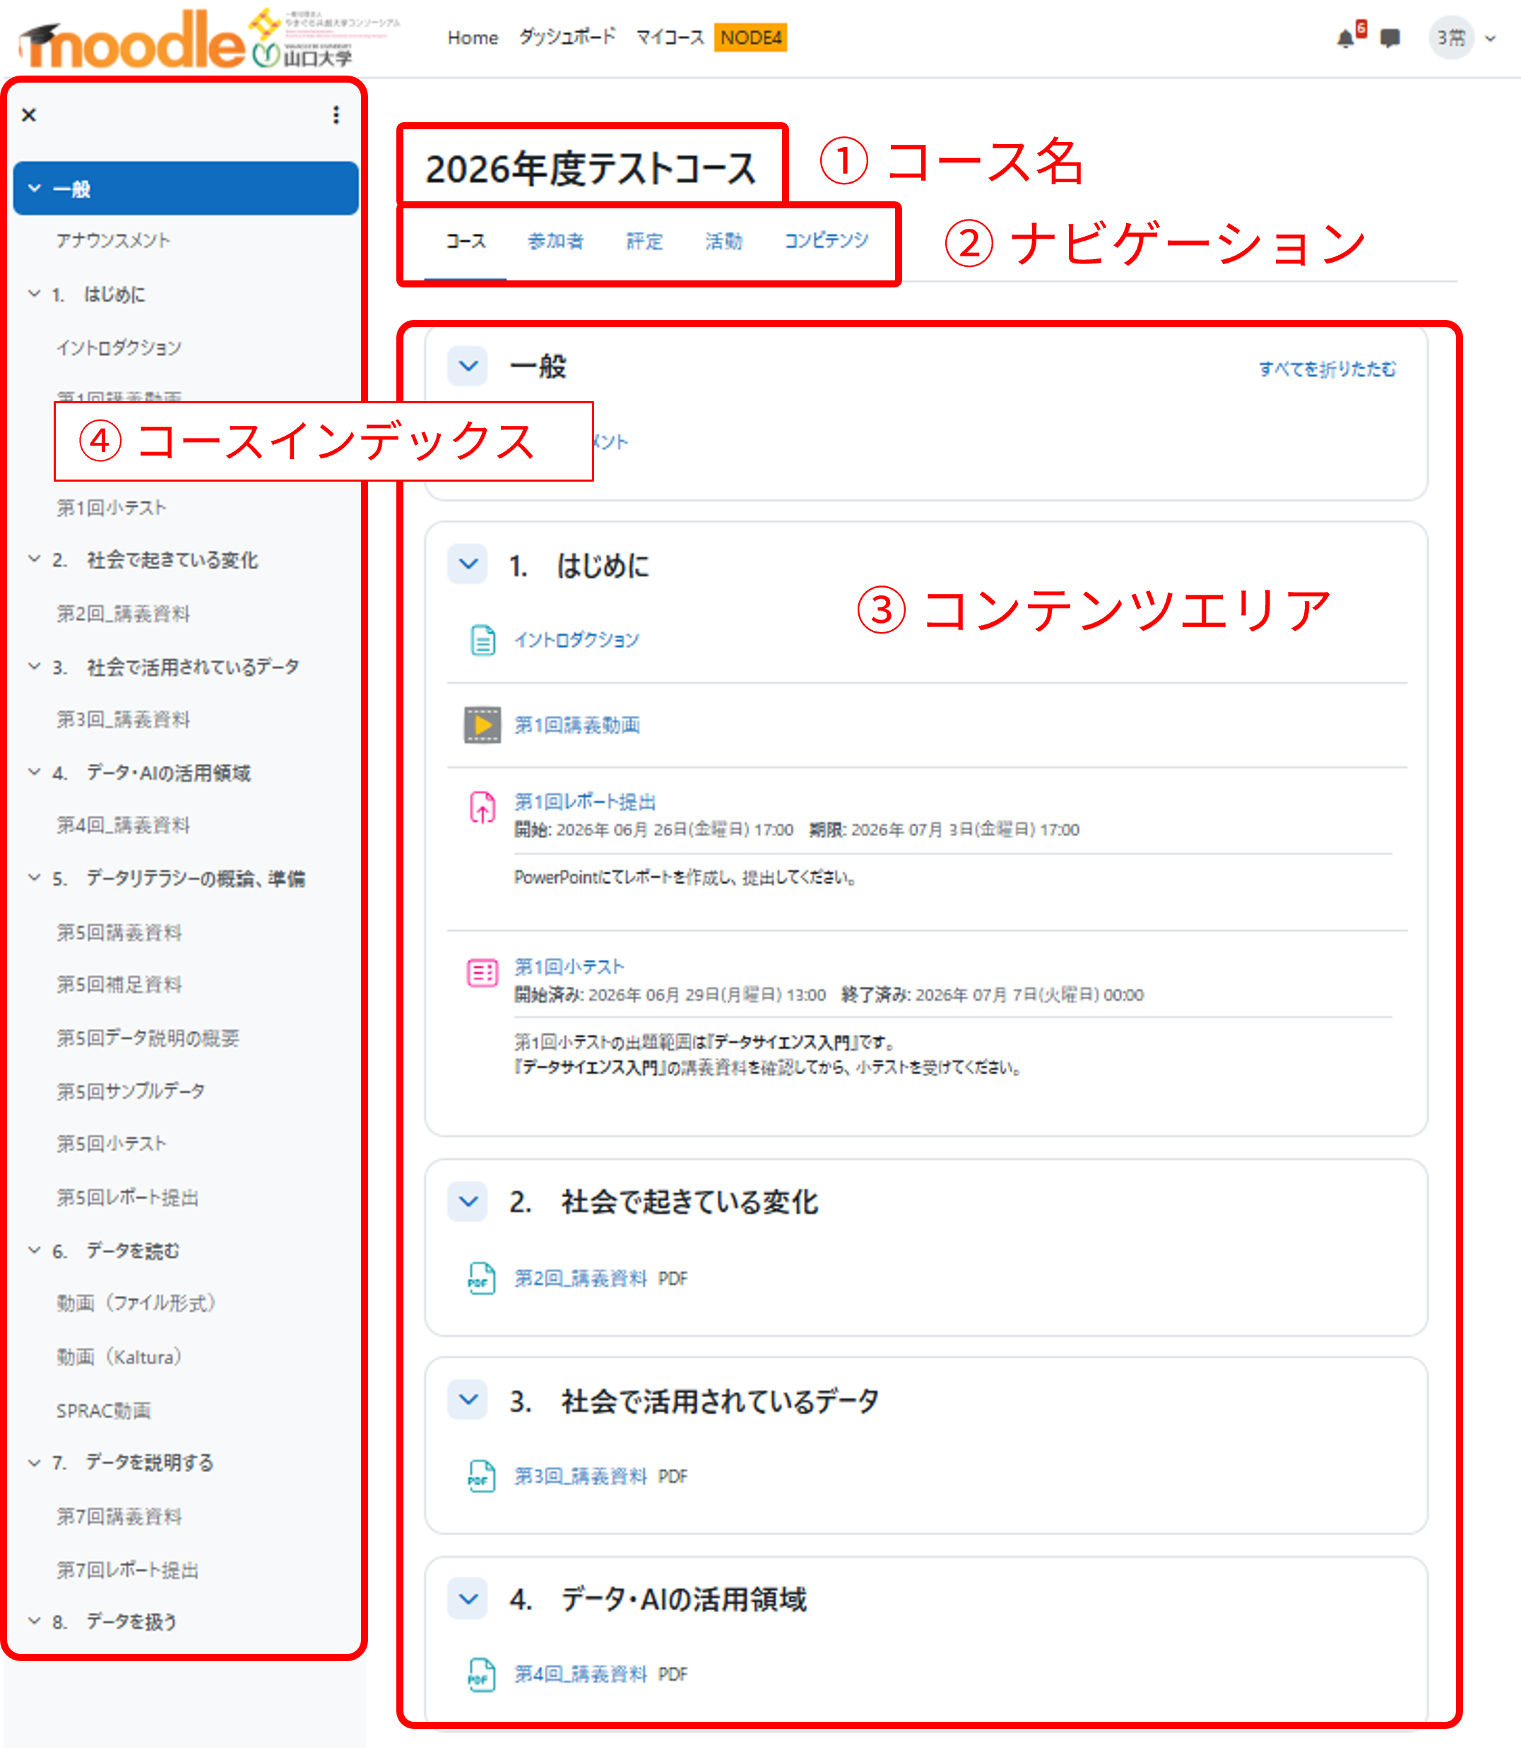
Task: Select イントロダクション in course index
Action: 119,348
